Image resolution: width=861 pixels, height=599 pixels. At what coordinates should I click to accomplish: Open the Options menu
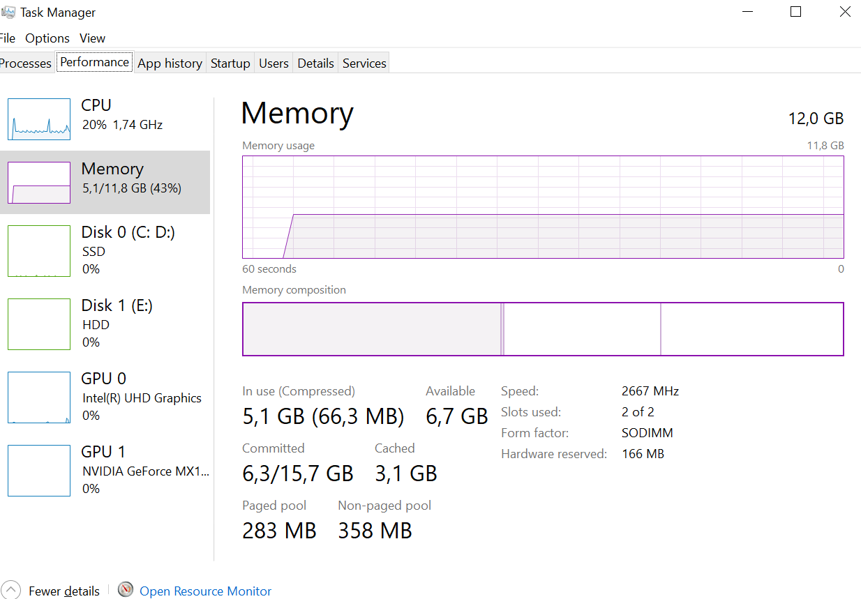point(47,38)
